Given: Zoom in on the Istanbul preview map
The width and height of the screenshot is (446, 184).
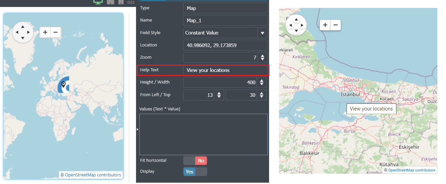Looking at the screenshot, I should tap(325, 25).
